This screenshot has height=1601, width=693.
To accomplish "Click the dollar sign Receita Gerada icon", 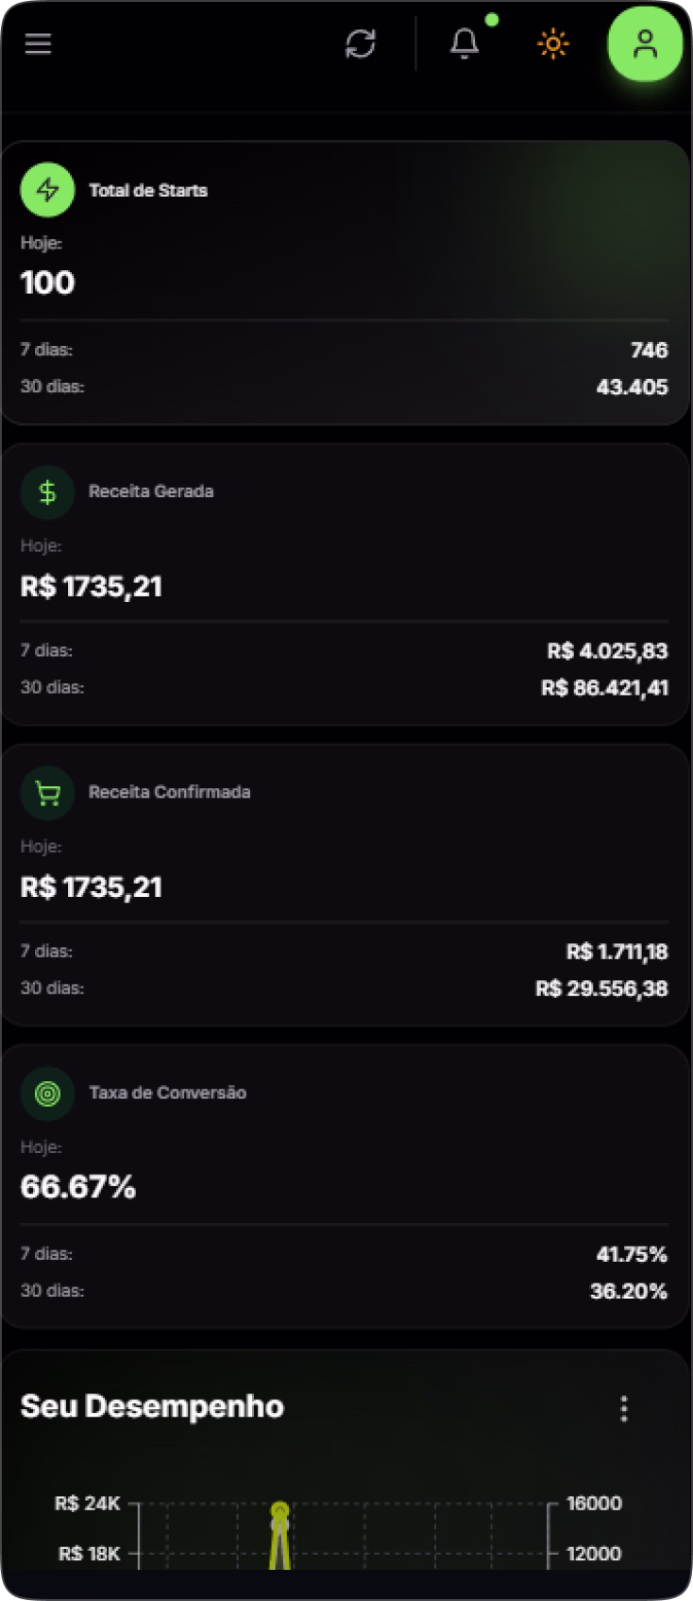I will [x=47, y=491].
